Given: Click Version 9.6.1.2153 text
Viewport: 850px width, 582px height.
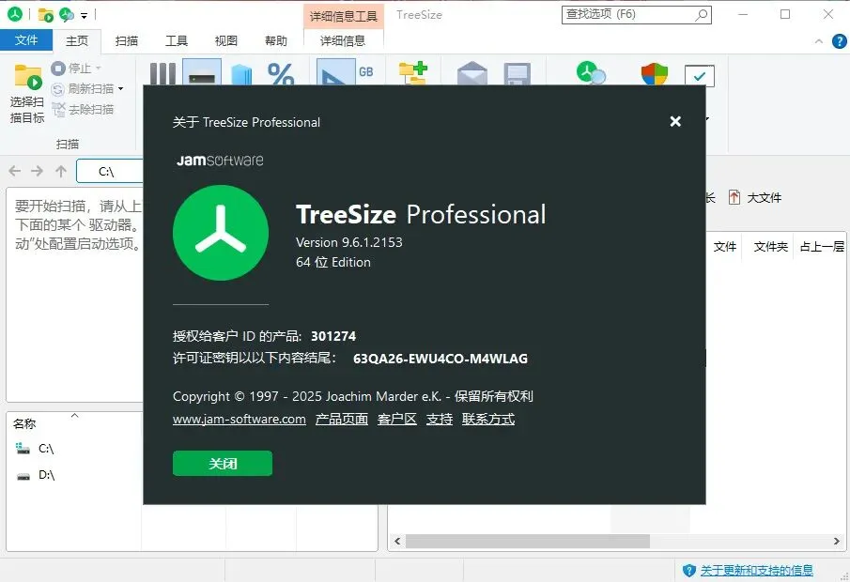Looking at the screenshot, I should point(349,242).
